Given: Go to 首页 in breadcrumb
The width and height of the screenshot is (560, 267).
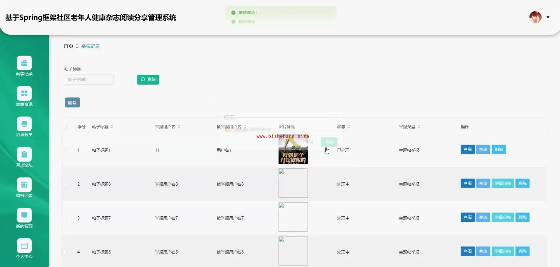Looking at the screenshot, I should pyautogui.click(x=69, y=46).
